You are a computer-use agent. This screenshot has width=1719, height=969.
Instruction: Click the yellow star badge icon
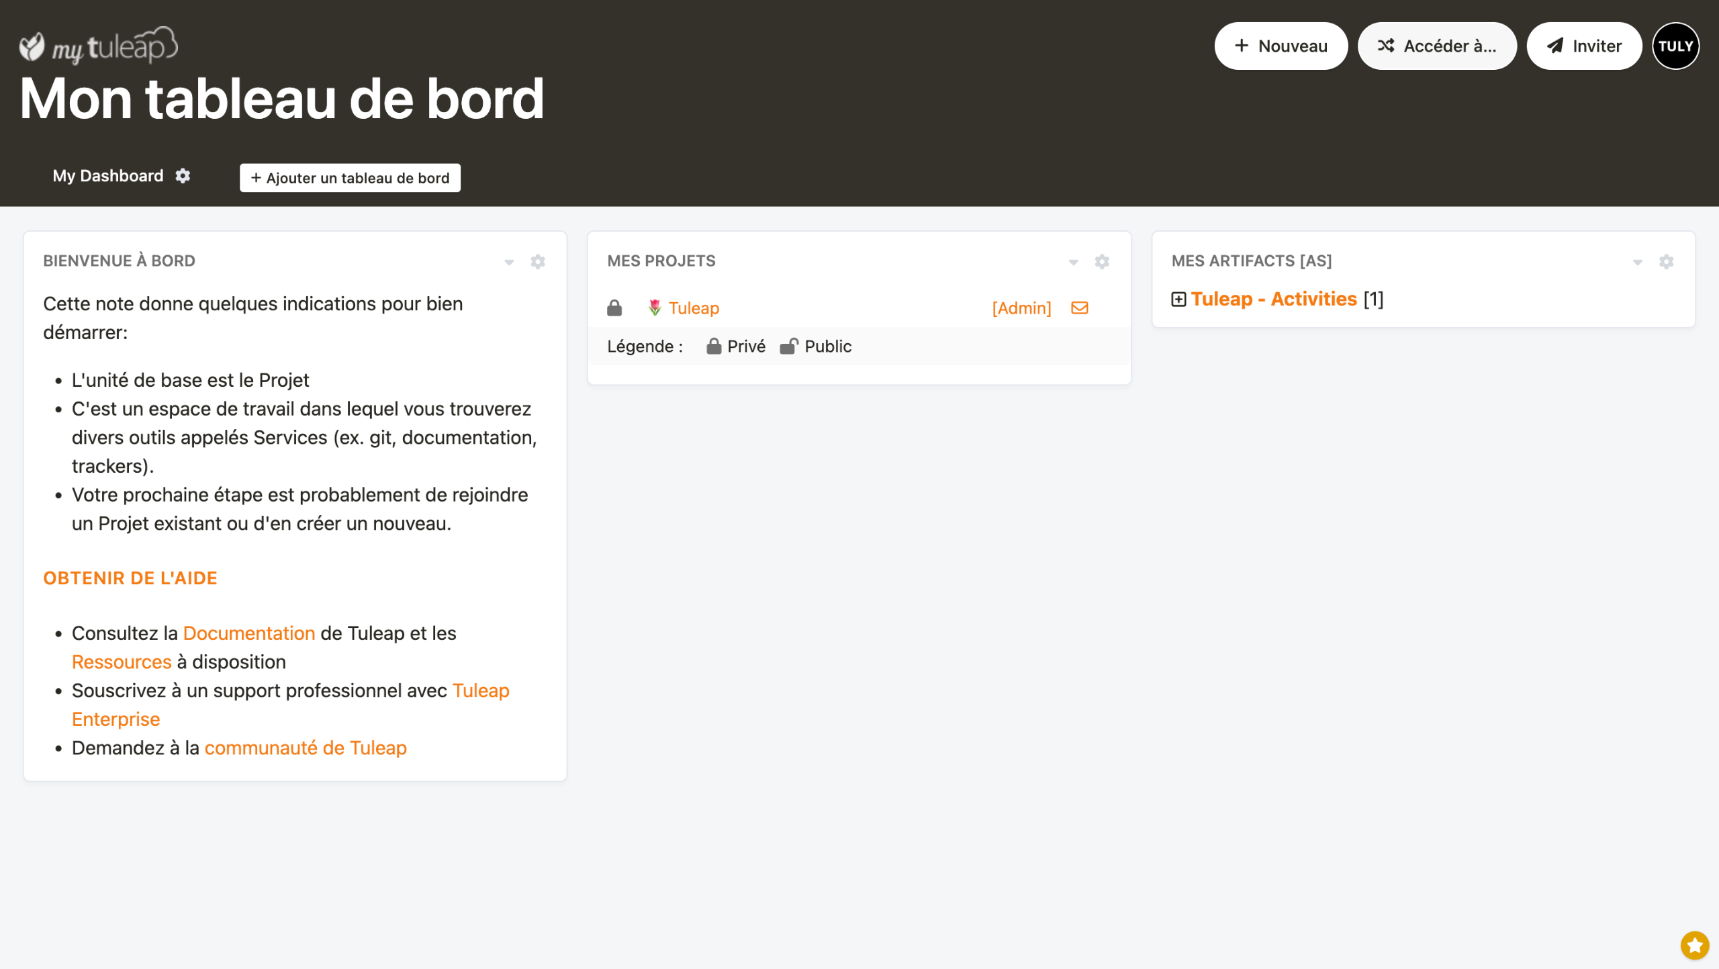[1694, 945]
